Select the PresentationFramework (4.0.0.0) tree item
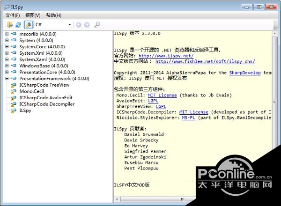281x206 pixels. (x=54, y=79)
